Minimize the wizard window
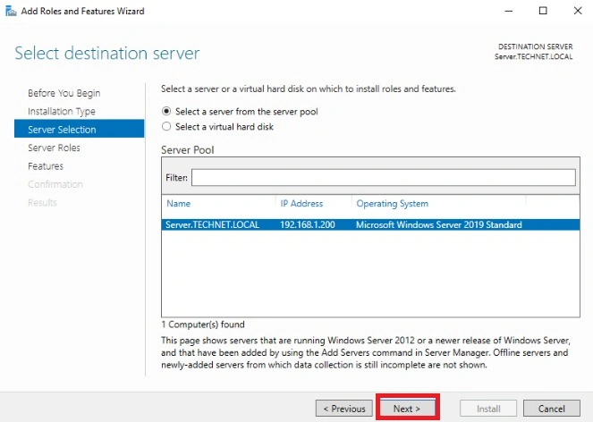Viewport: 593px width, 422px height. click(509, 11)
